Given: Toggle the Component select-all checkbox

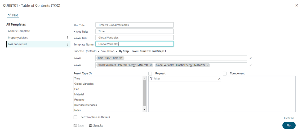Looking at the screenshot, I should pos(225,73).
